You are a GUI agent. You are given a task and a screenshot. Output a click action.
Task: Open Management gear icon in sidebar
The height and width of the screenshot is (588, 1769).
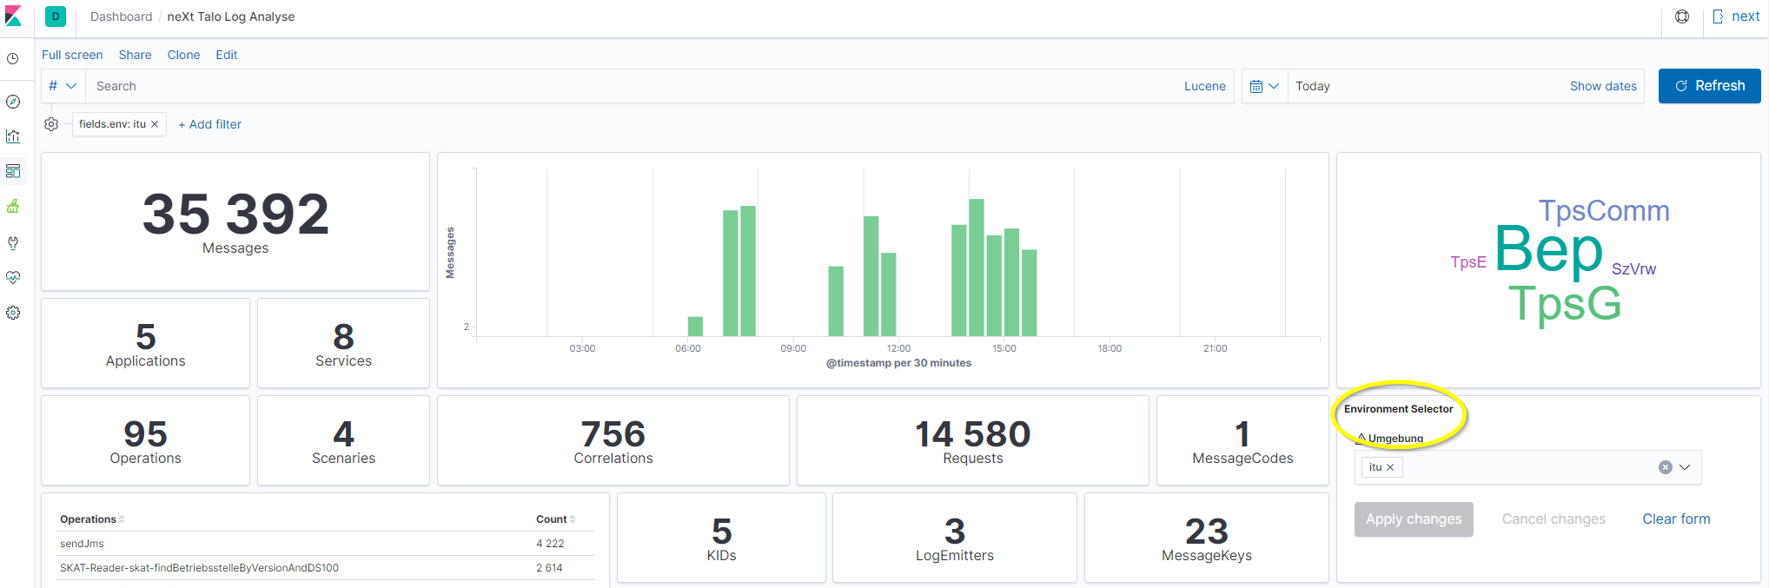pos(13,313)
